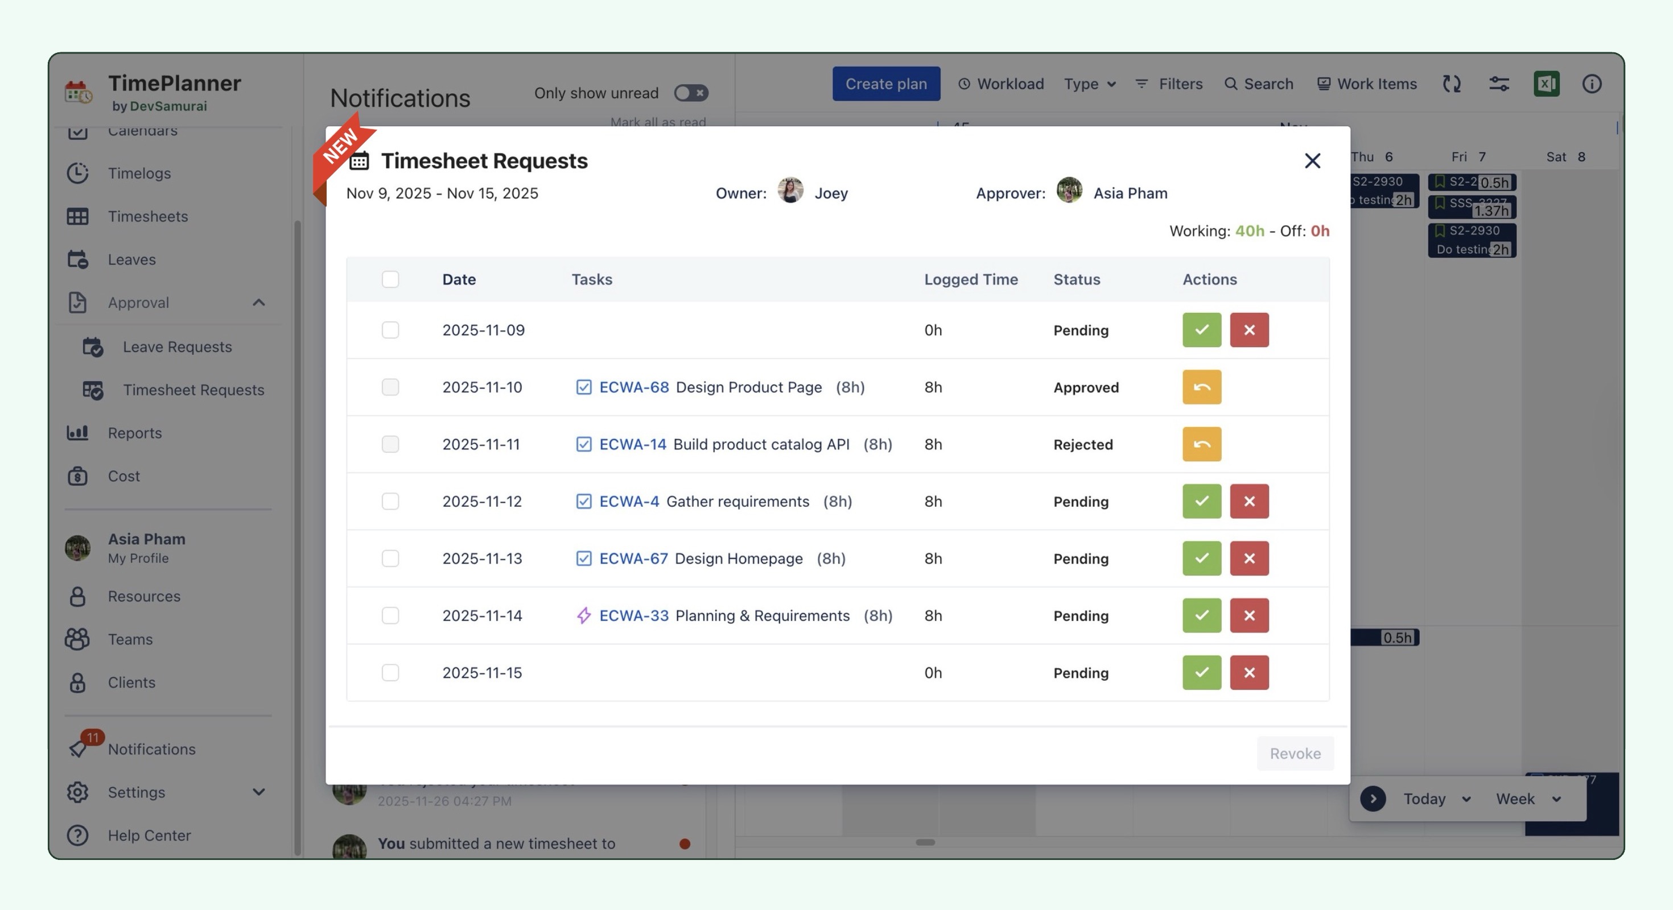1673x910 pixels.
Task: Approve the 2025-11-14 Planning & Requirements entry
Action: 1201,615
